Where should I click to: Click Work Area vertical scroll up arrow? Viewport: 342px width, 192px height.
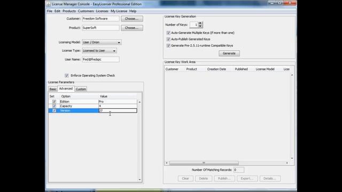(x=292, y=75)
